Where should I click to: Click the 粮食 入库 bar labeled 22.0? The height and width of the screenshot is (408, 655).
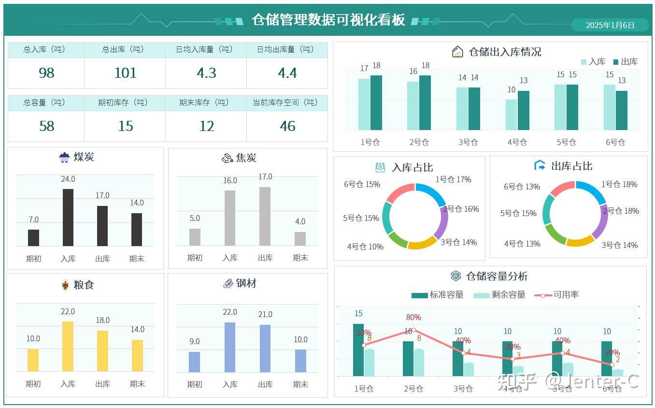pyautogui.click(x=68, y=346)
